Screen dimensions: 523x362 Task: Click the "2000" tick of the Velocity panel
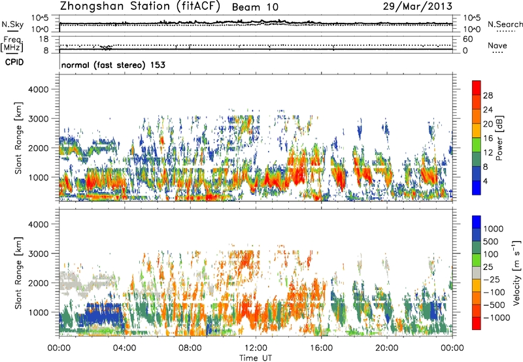(x=38, y=283)
